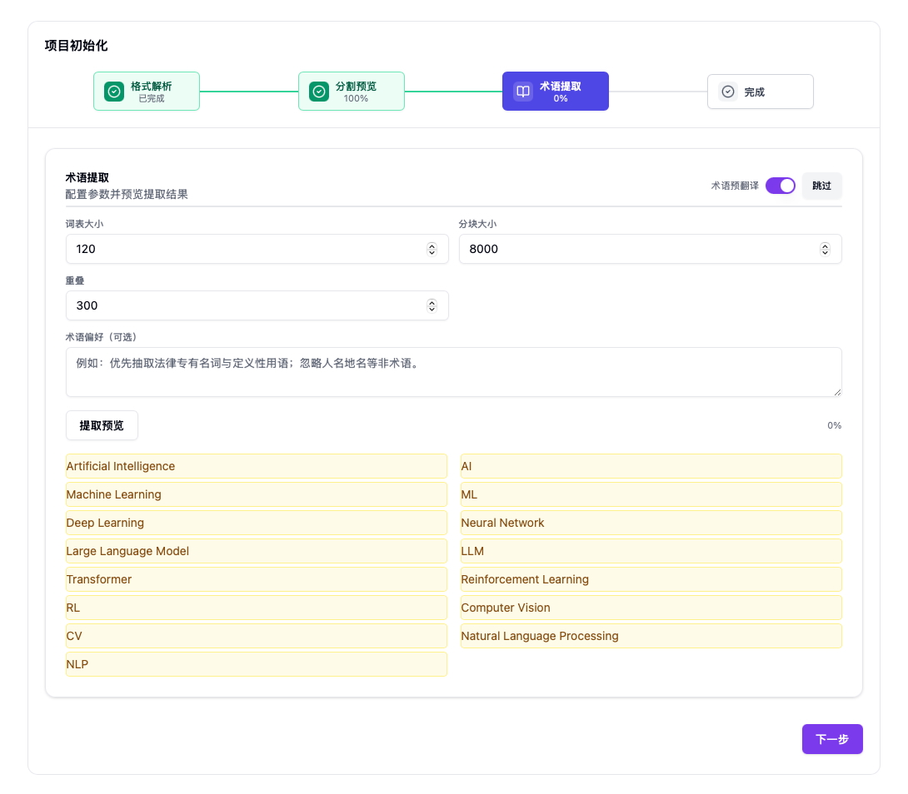Click the checkmark icon in 格式解析 step
Screen dimensions: 908x794
click(114, 92)
